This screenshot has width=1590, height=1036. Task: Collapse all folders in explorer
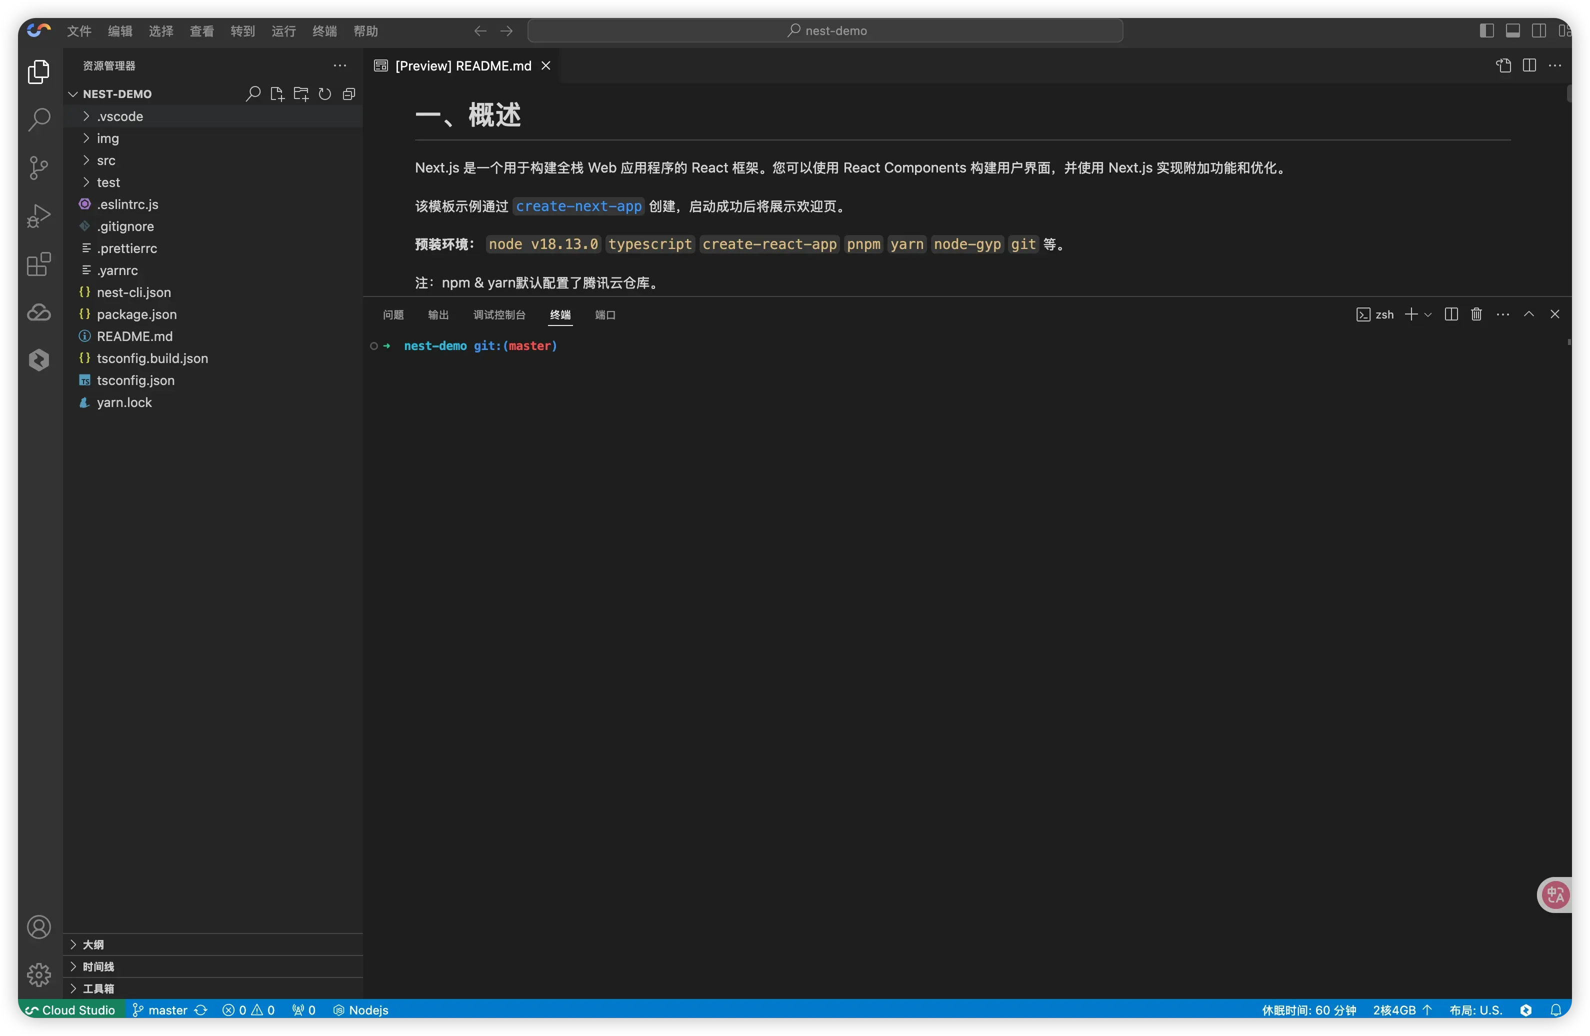tap(348, 94)
